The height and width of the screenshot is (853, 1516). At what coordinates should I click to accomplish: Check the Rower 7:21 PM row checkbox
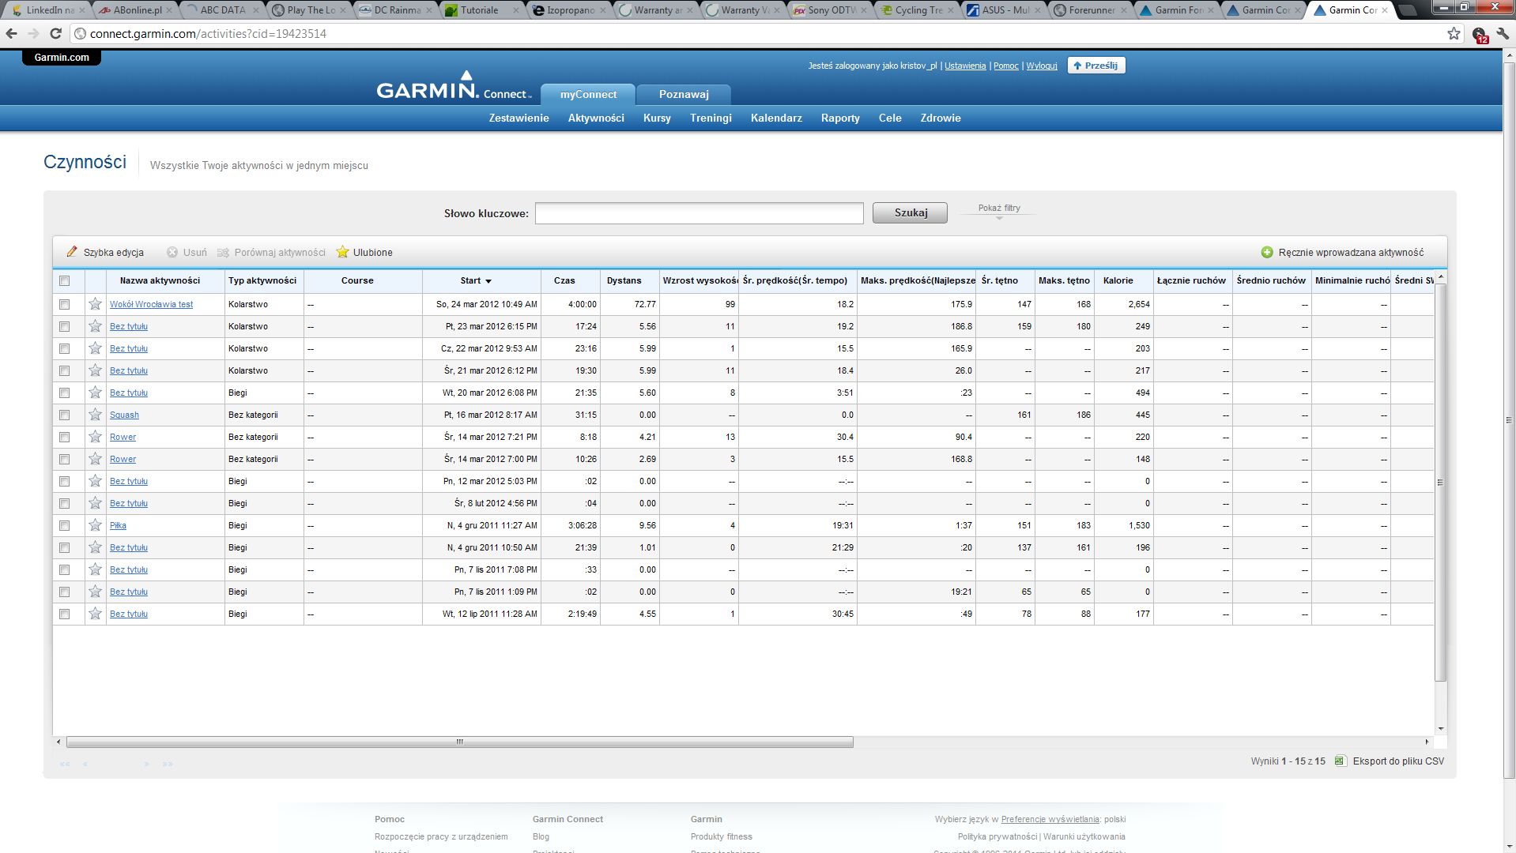65,438
